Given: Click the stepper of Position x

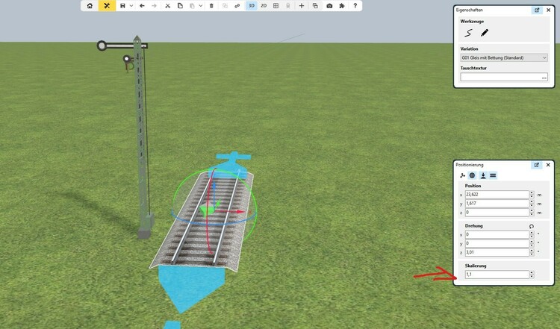Looking at the screenshot, I should click(532, 195).
